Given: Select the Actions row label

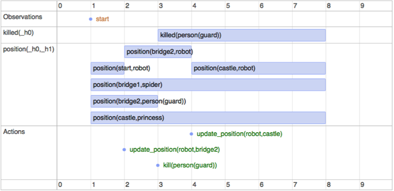Looking at the screenshot, I should pyautogui.click(x=14, y=132).
